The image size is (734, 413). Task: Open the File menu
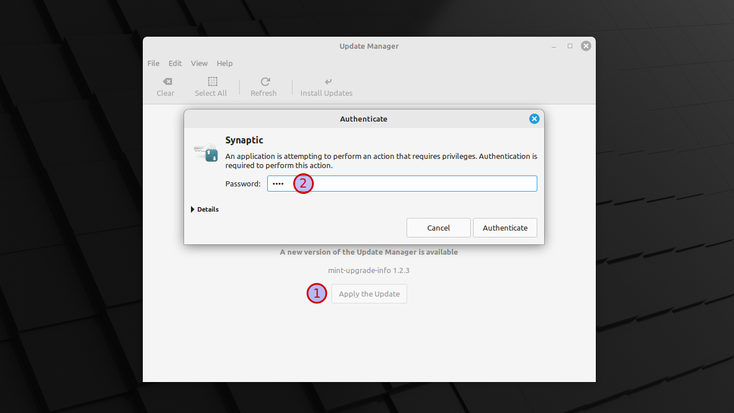(154, 63)
